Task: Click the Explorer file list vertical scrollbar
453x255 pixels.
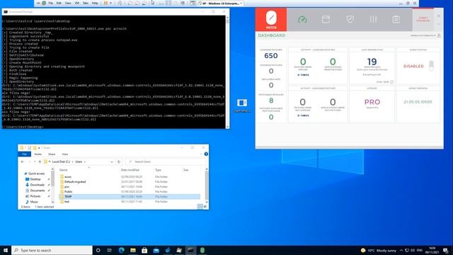Action: 207,185
